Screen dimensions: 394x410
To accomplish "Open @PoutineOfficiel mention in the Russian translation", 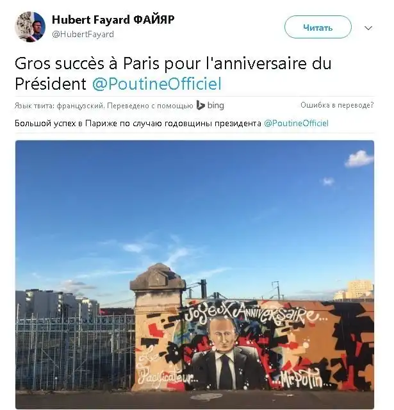I will pos(296,124).
